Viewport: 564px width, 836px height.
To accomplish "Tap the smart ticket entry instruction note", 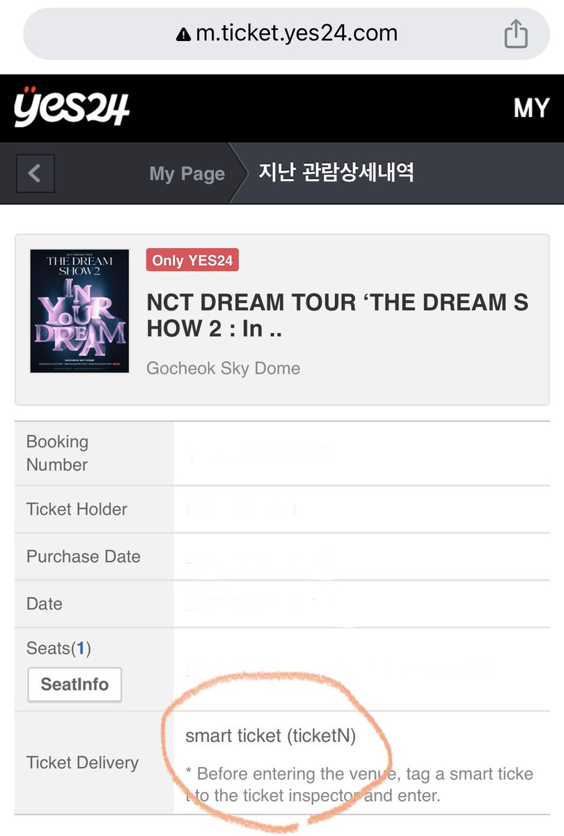I will (359, 784).
